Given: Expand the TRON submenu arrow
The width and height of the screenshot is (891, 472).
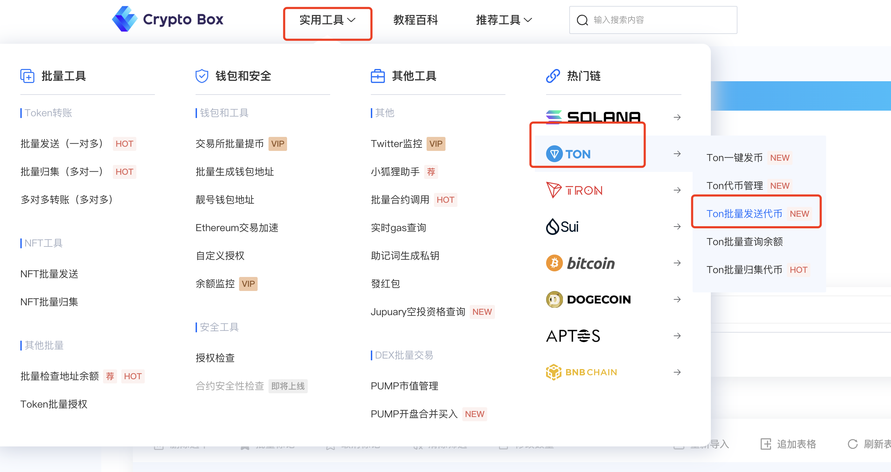Looking at the screenshot, I should [677, 190].
